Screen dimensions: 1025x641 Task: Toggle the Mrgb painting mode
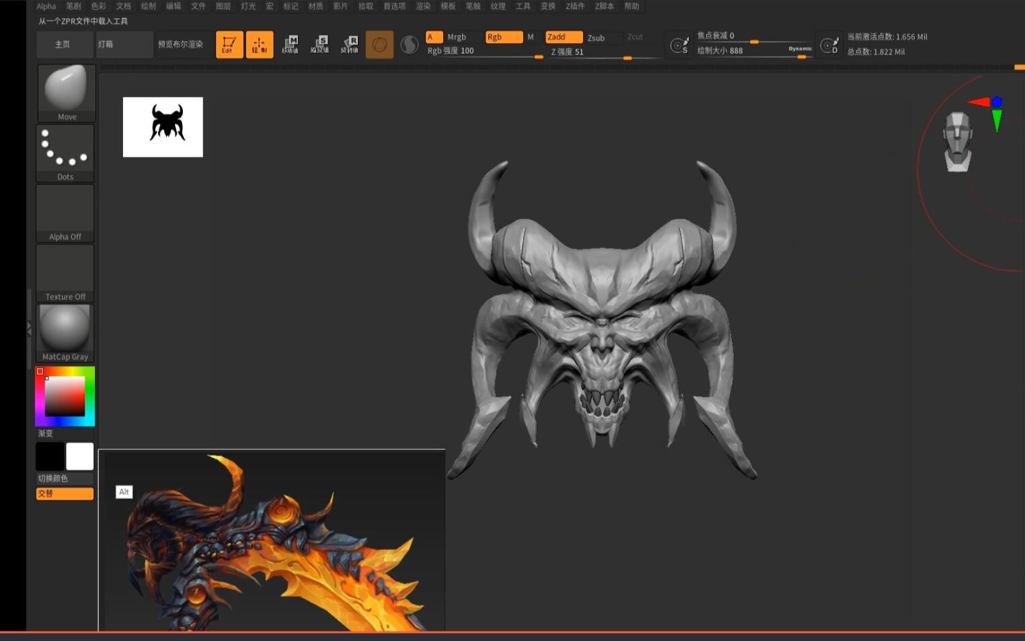[456, 37]
